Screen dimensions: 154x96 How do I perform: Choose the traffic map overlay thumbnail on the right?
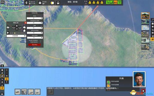tap(145, 28)
